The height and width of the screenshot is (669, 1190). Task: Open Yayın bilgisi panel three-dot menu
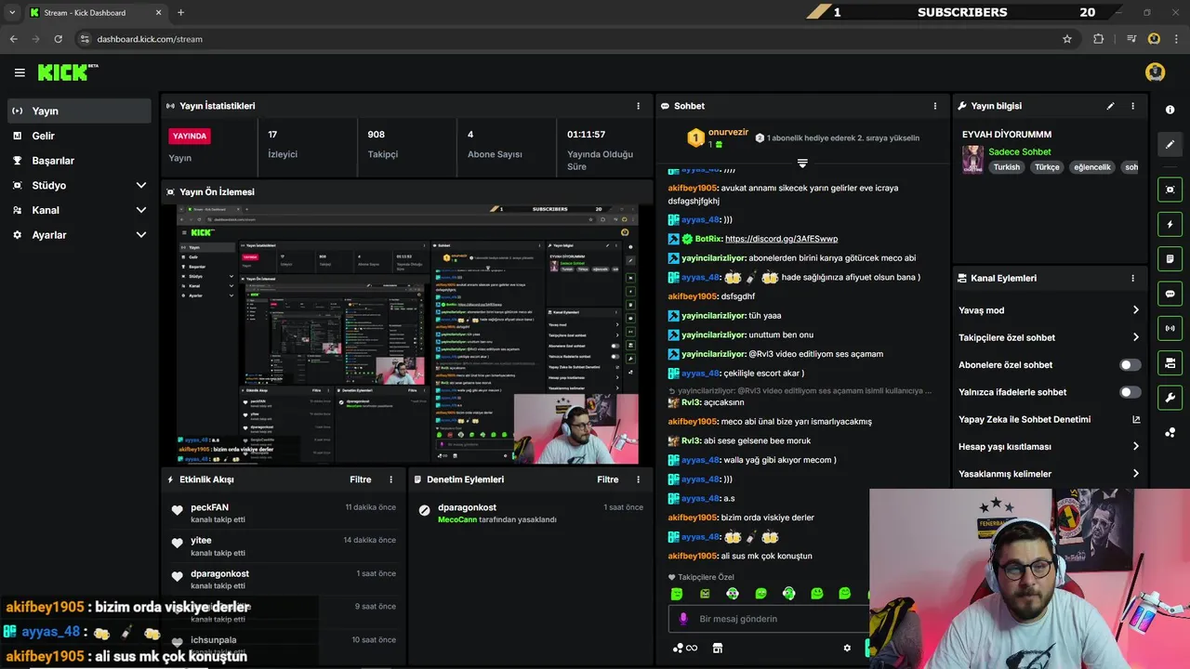point(1132,106)
